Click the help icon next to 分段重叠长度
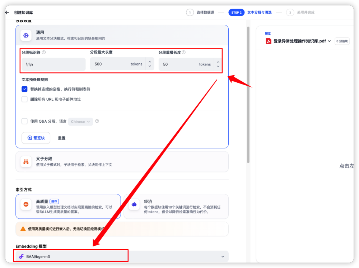Screen dimensions: 359x268 (184, 53)
